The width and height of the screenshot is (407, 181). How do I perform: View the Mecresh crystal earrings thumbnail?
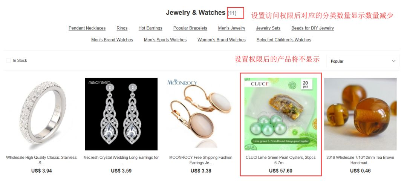[x=121, y=114]
